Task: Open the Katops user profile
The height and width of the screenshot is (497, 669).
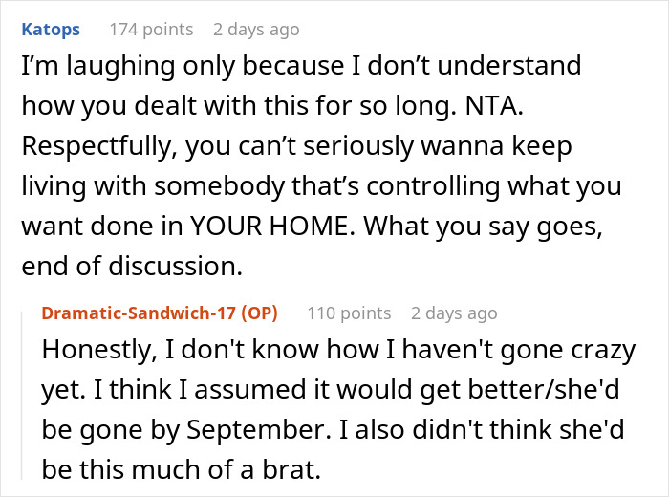Action: 51,30
